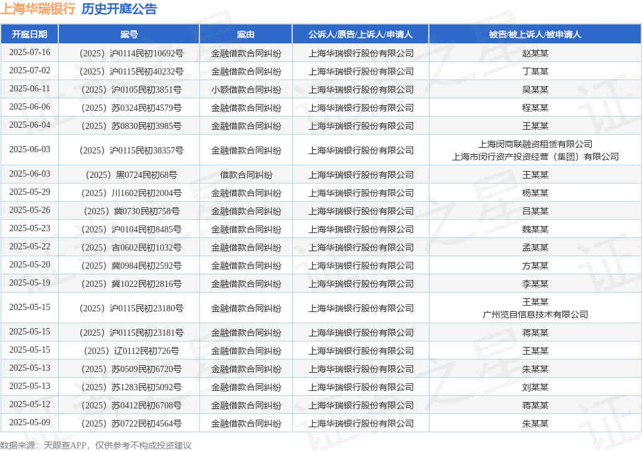Select the 公诉人/原告/上诉人/申请人 column header
The height and width of the screenshot is (451, 642).
[x=360, y=34]
